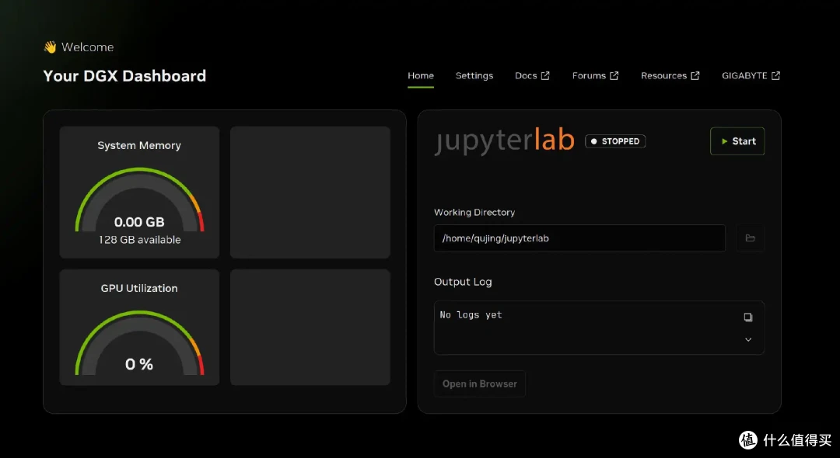Image resolution: width=840 pixels, height=458 pixels.
Task: Expand the Output Log with chevron
Action: pos(748,340)
